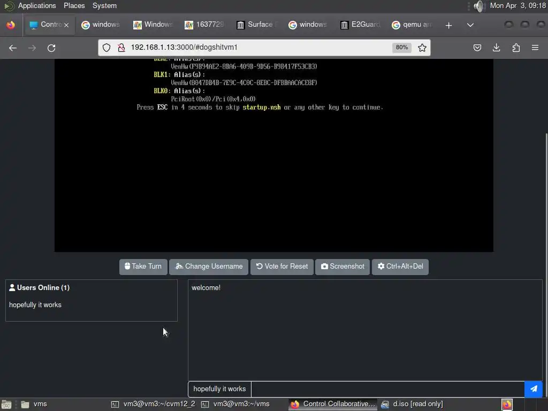The image size is (548, 411).
Task: Click the chat message input field
Action: tap(387, 389)
